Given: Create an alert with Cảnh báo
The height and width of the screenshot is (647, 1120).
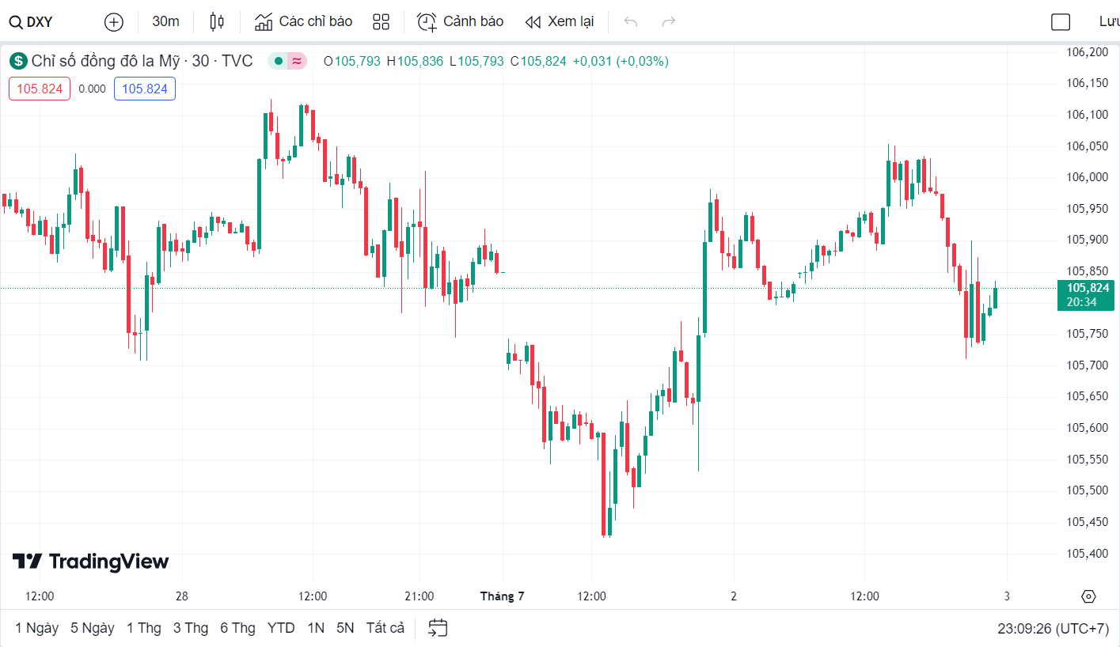Looking at the screenshot, I should pos(461,22).
